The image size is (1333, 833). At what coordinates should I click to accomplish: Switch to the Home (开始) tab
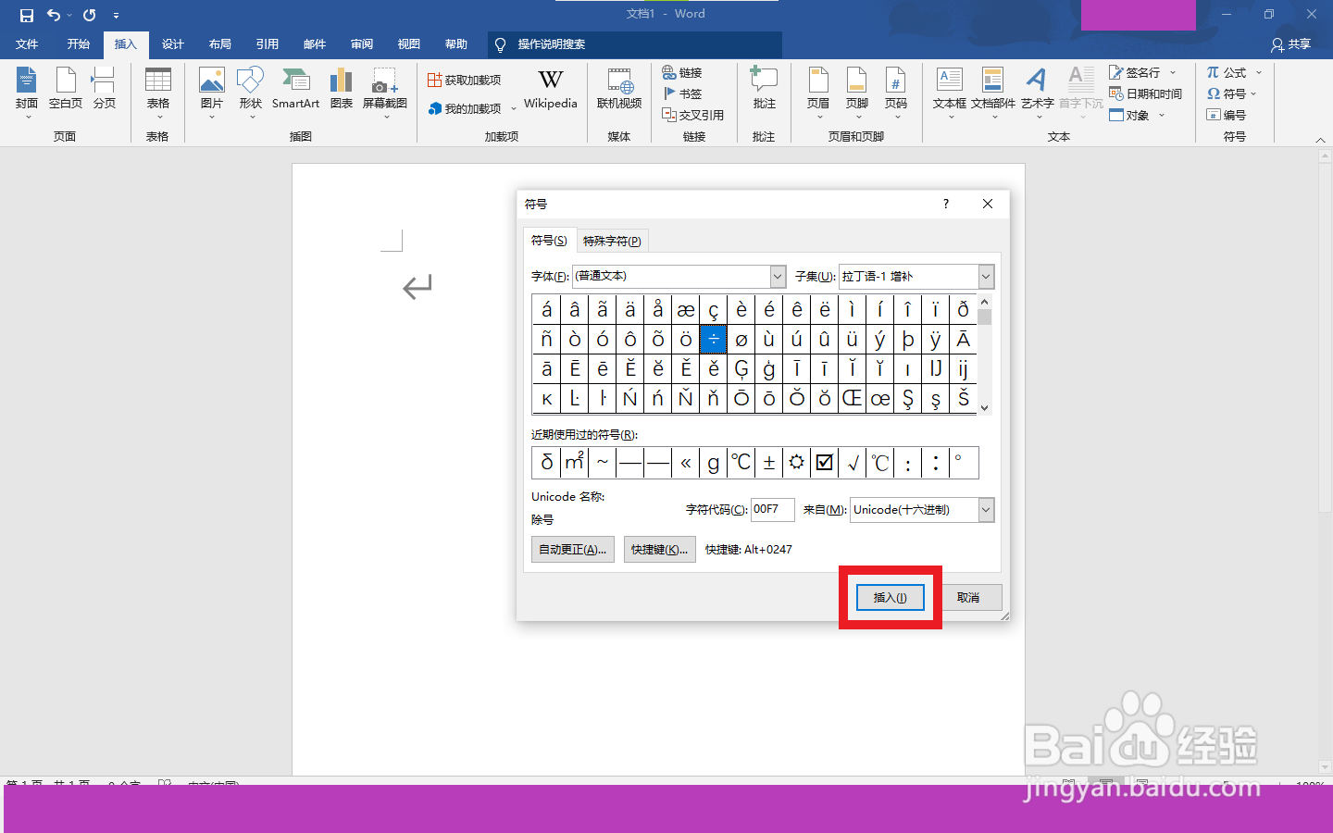coord(79,44)
